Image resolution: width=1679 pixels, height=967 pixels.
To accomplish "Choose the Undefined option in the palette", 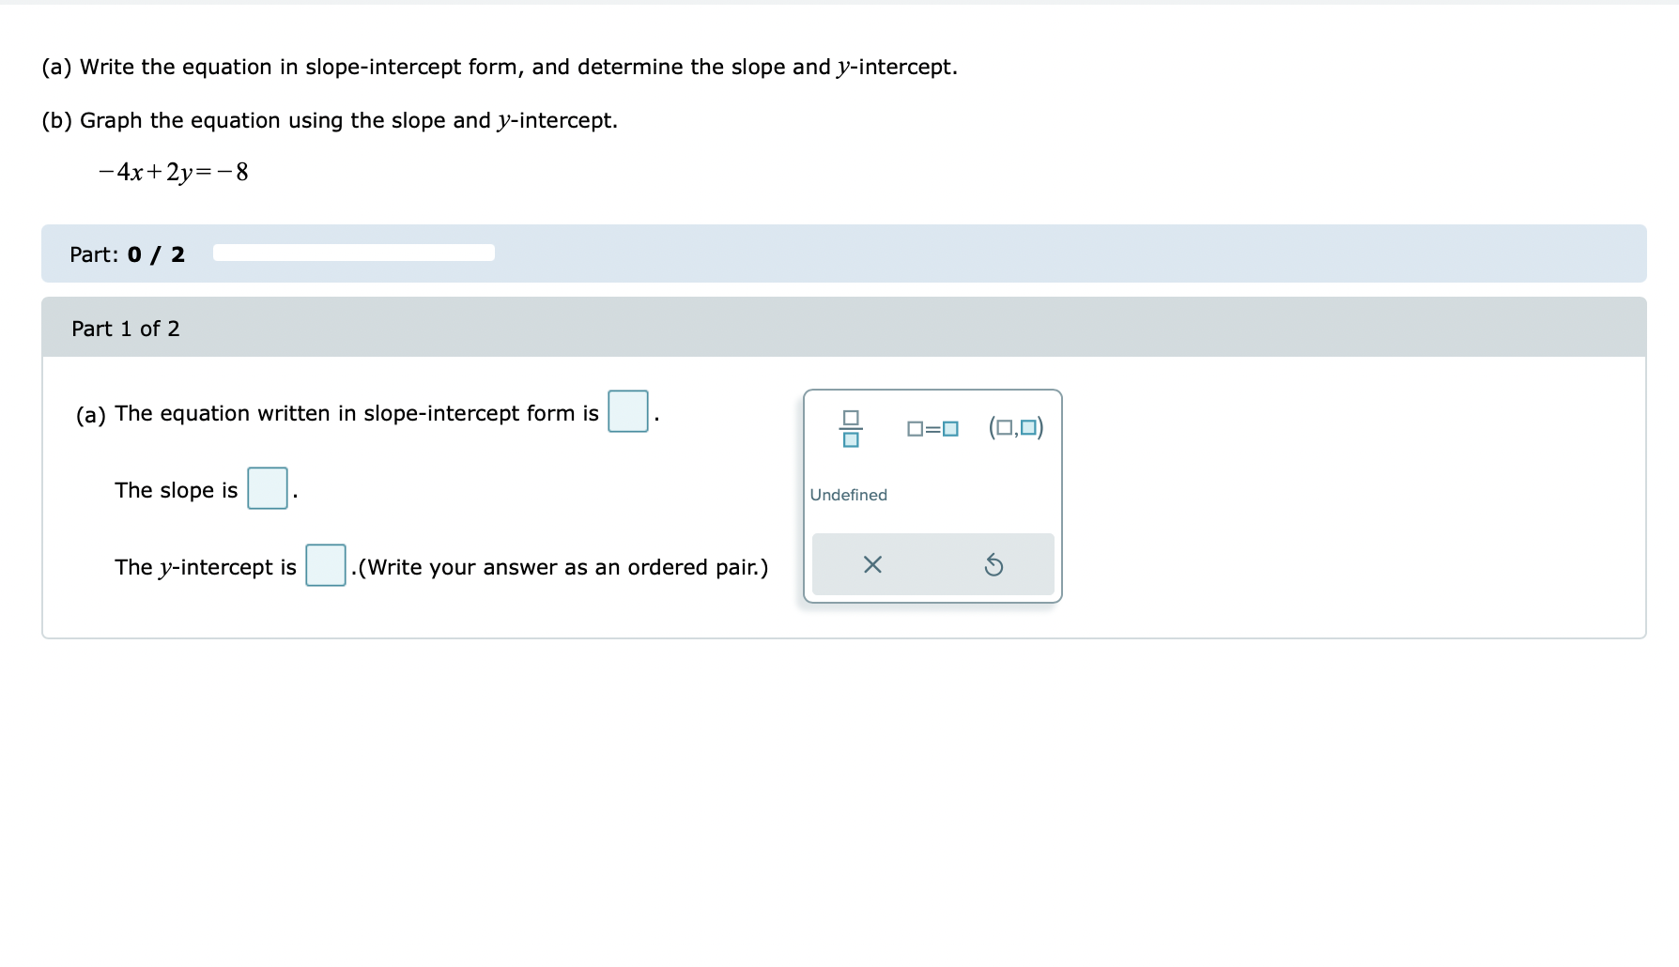I will point(849,495).
